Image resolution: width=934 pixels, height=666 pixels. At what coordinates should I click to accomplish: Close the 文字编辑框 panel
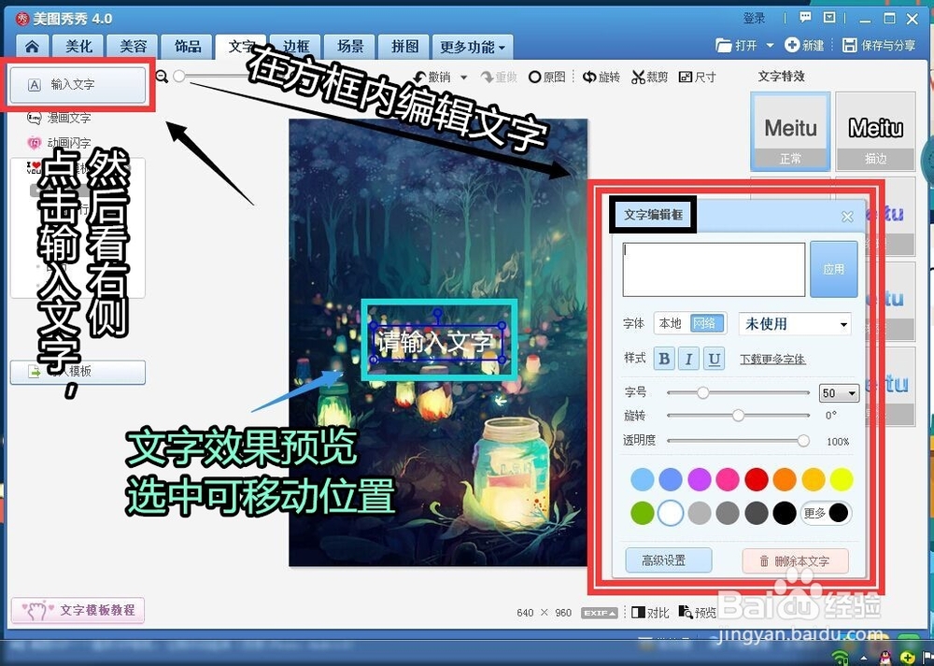(x=847, y=217)
